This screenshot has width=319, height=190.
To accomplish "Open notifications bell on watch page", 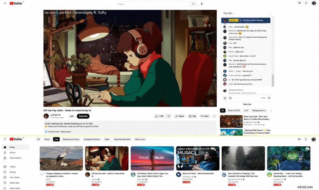I will [x=306, y=3].
